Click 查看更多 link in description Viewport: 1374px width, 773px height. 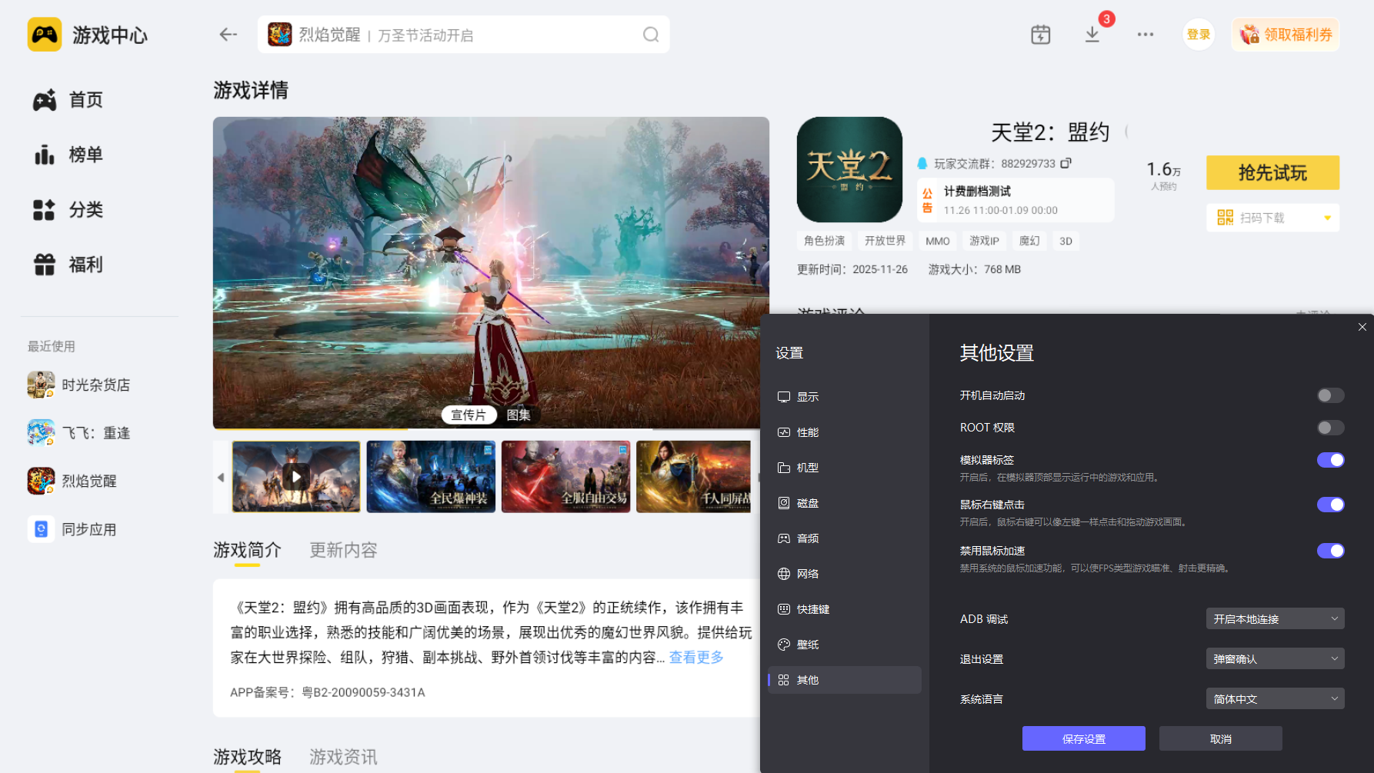696,658
